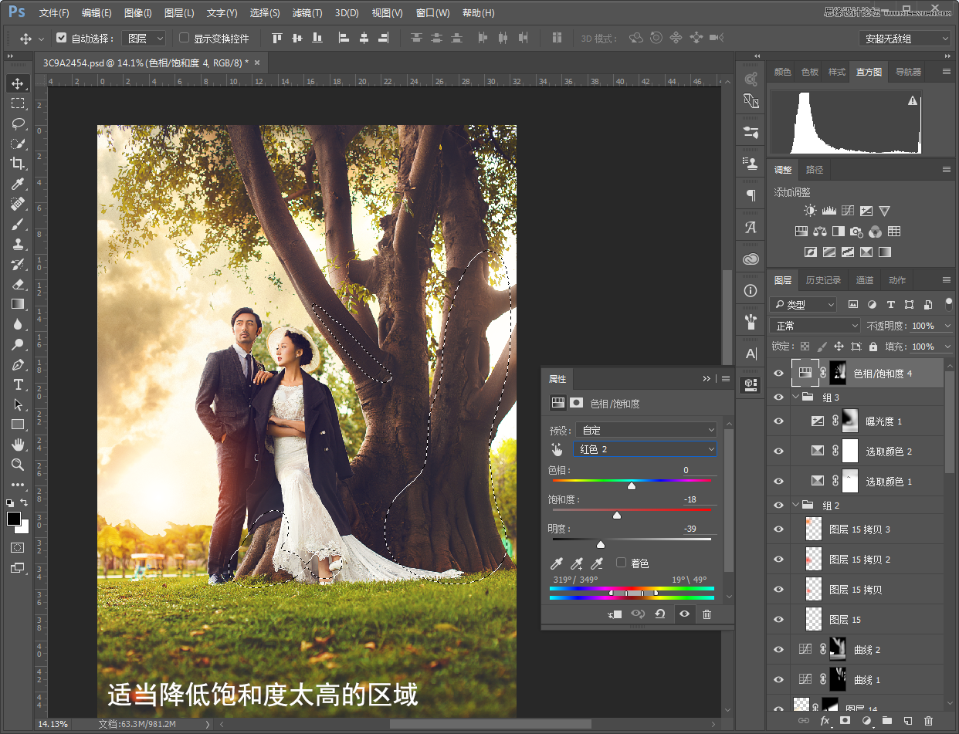Open the 红色 2 color range dropdown
The width and height of the screenshot is (959, 734).
(x=646, y=449)
